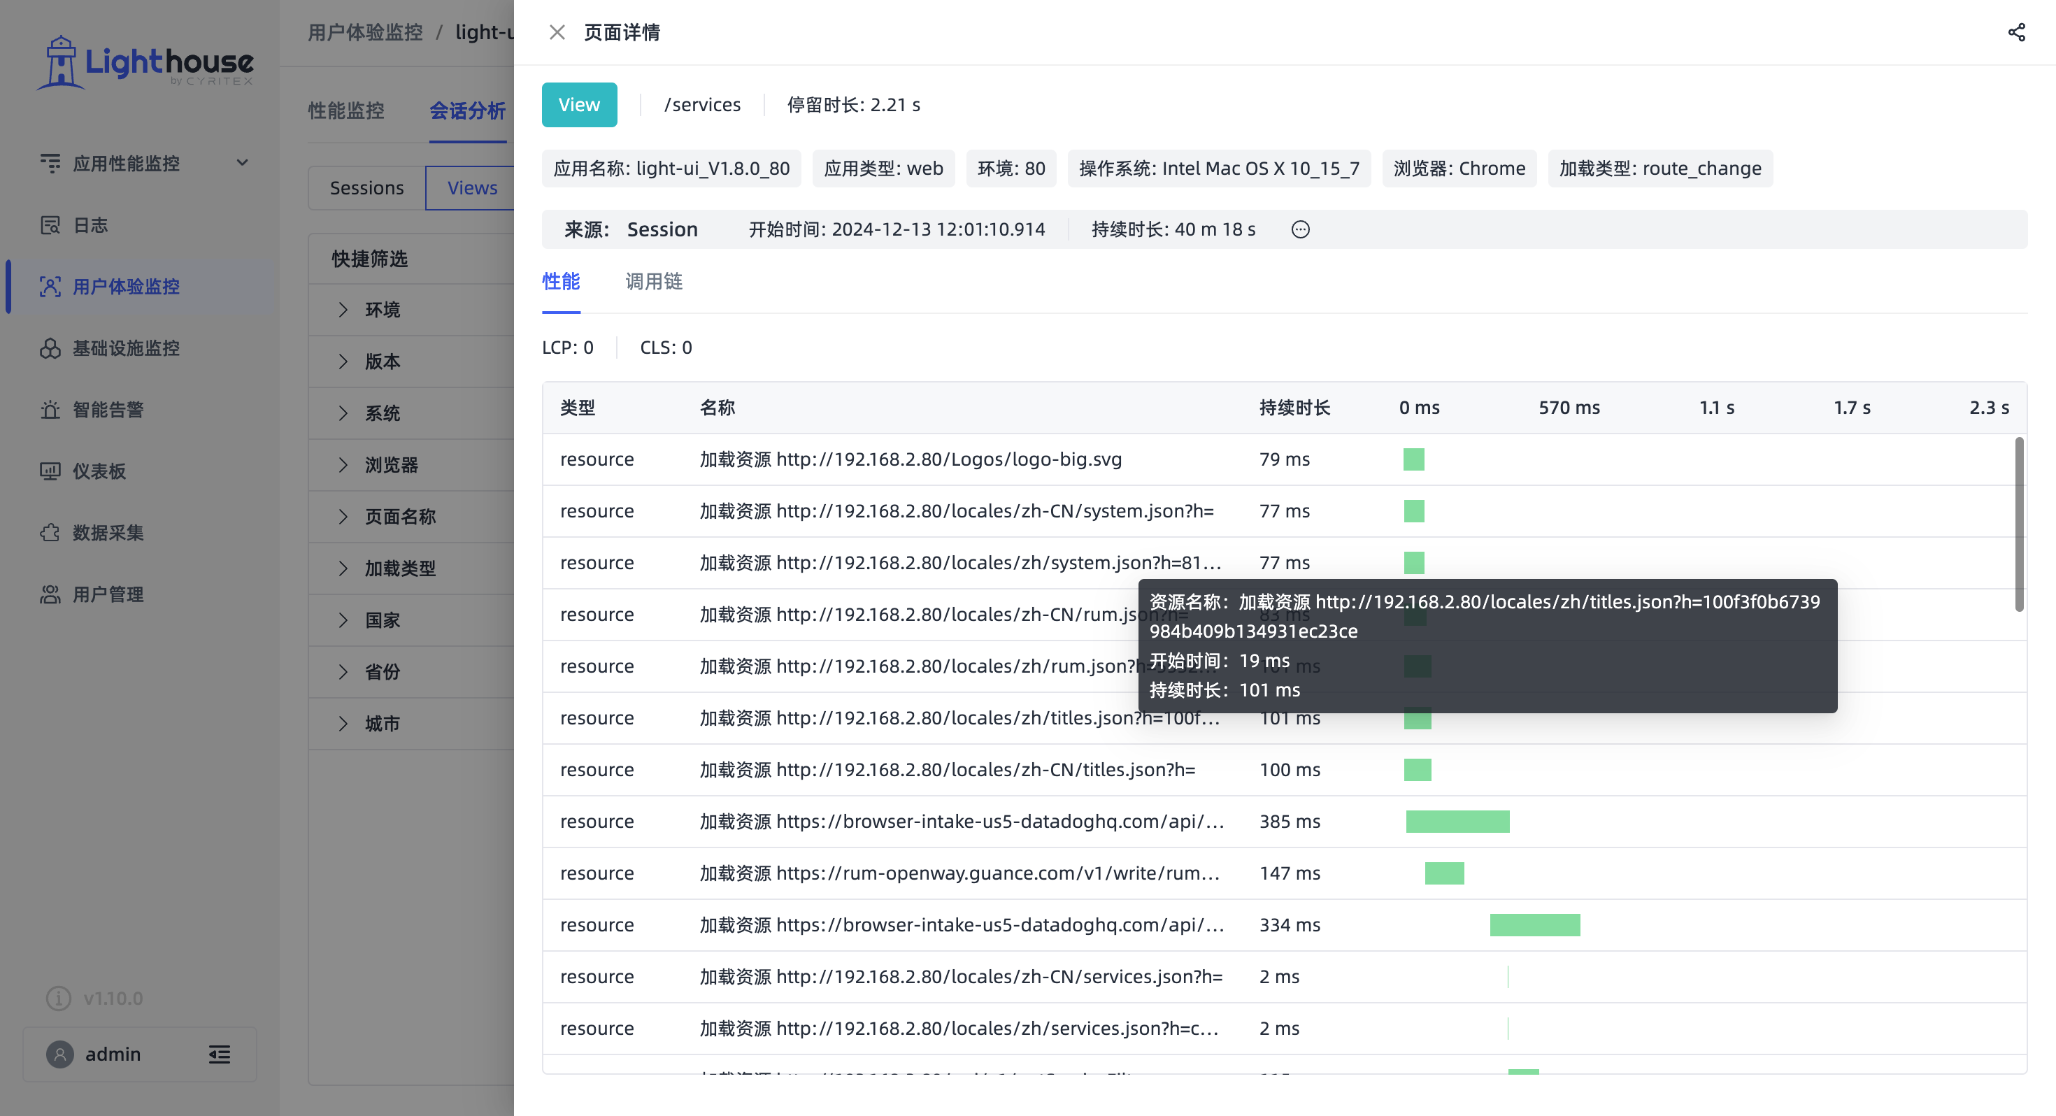This screenshot has height=1116, width=2056.
Task: Open the infrastructure monitoring icon in the sidebar
Action: (50, 348)
